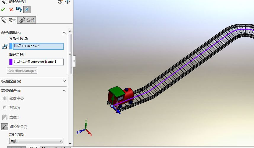
Task: Click the 零部件顶点 label
Action: pyautogui.click(x=18, y=39)
